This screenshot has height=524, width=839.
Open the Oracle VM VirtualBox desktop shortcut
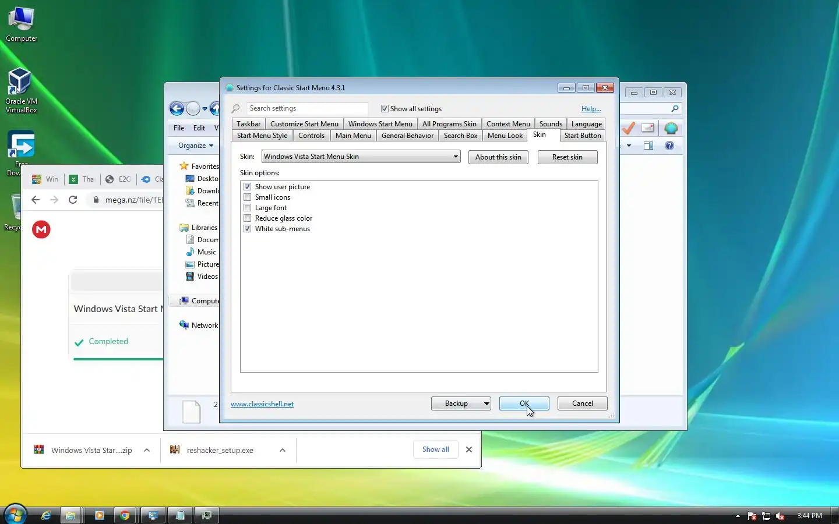(21, 90)
